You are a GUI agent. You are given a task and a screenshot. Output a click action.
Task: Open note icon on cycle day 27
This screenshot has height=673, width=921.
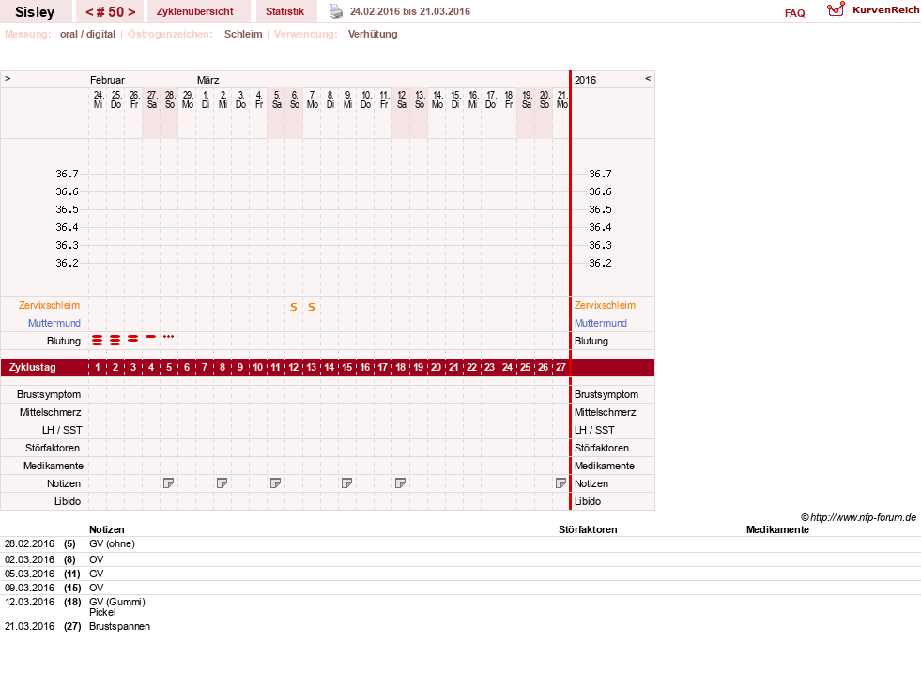click(560, 483)
